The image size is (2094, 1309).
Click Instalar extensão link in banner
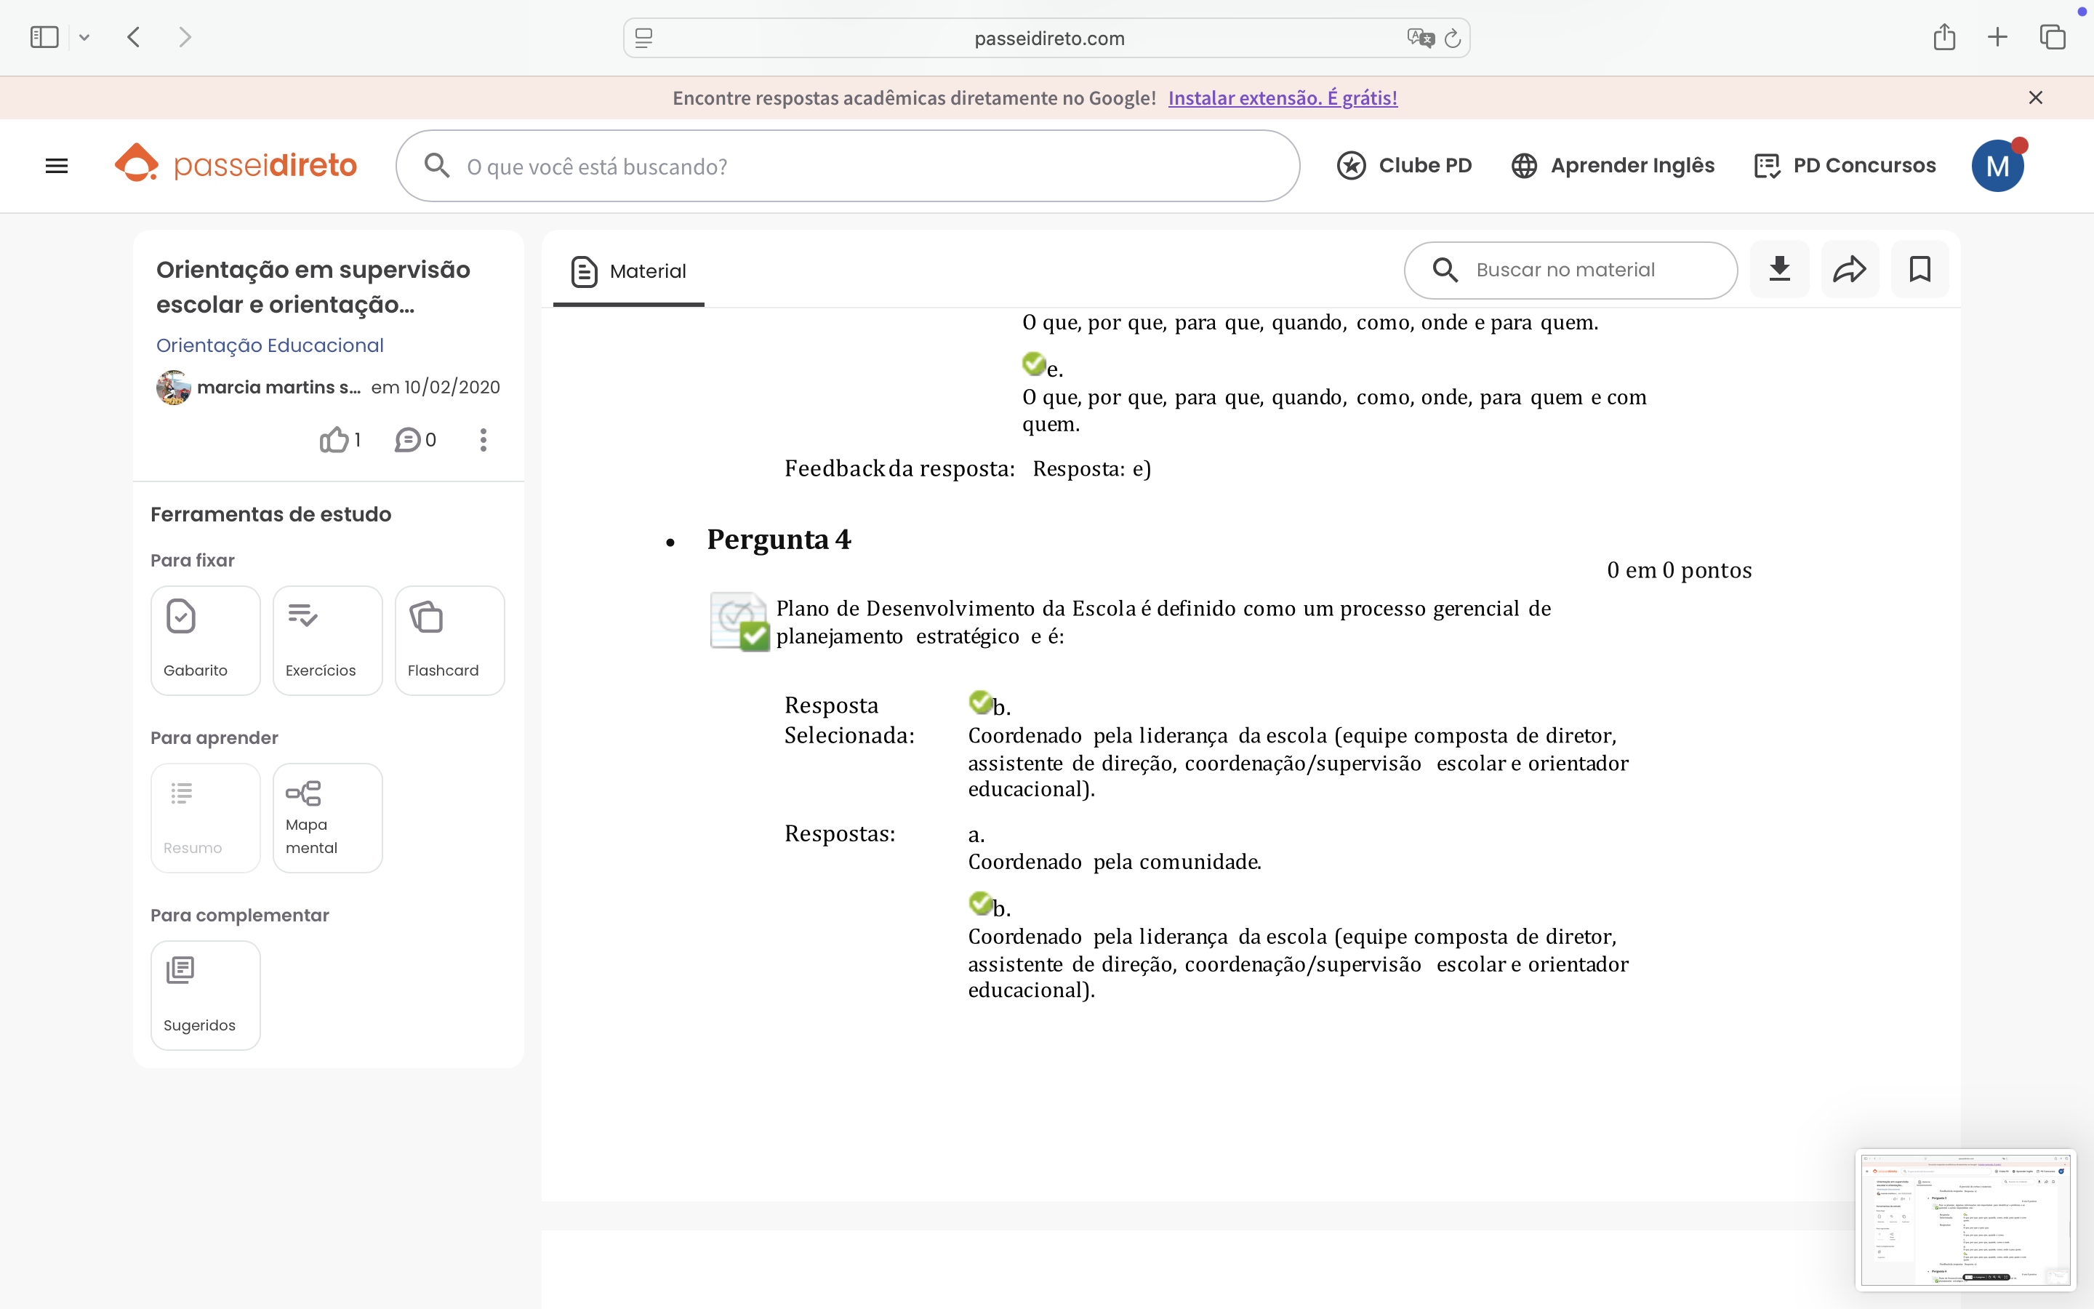point(1283,98)
